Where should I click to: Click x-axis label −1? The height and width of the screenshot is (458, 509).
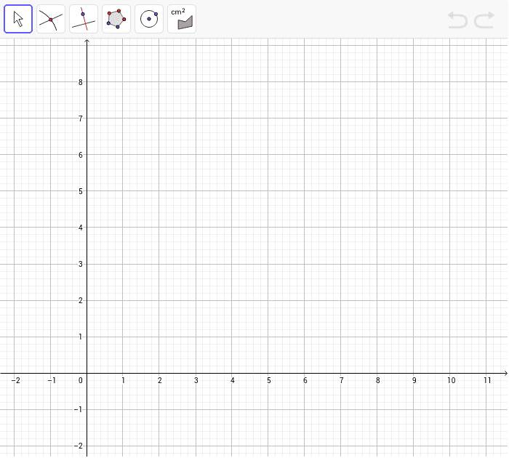point(52,380)
